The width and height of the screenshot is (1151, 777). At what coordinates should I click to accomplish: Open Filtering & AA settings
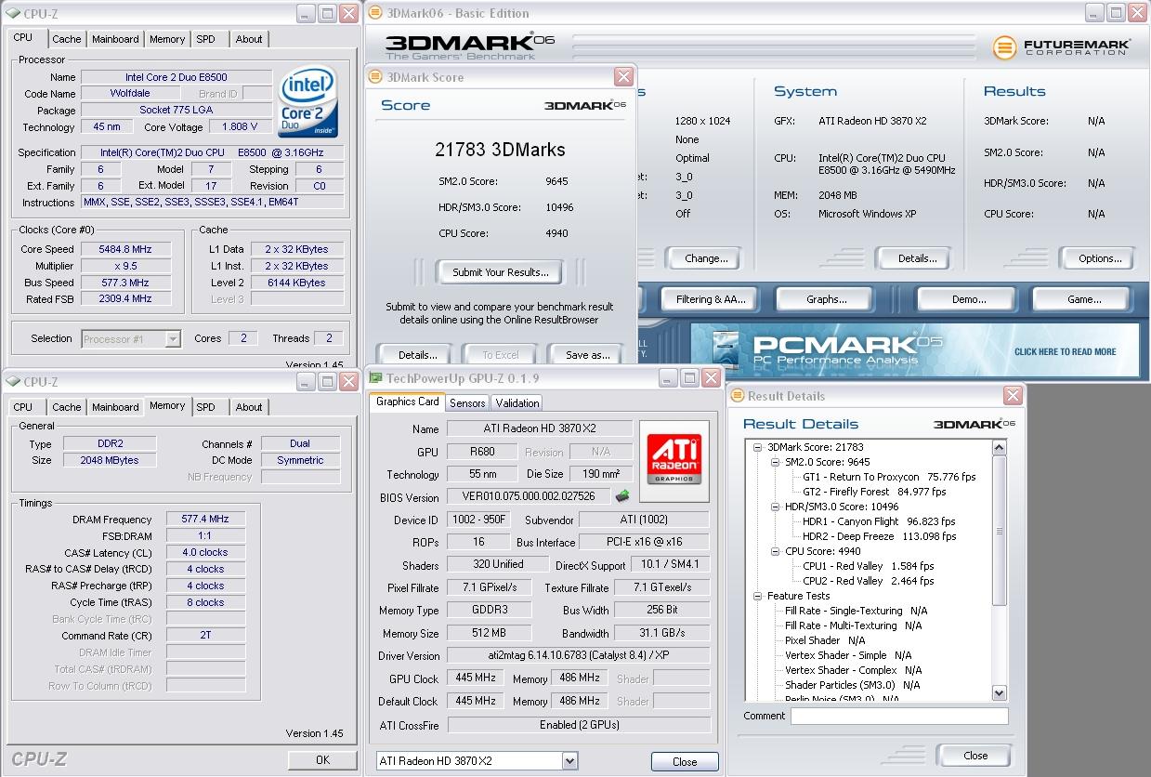point(710,299)
